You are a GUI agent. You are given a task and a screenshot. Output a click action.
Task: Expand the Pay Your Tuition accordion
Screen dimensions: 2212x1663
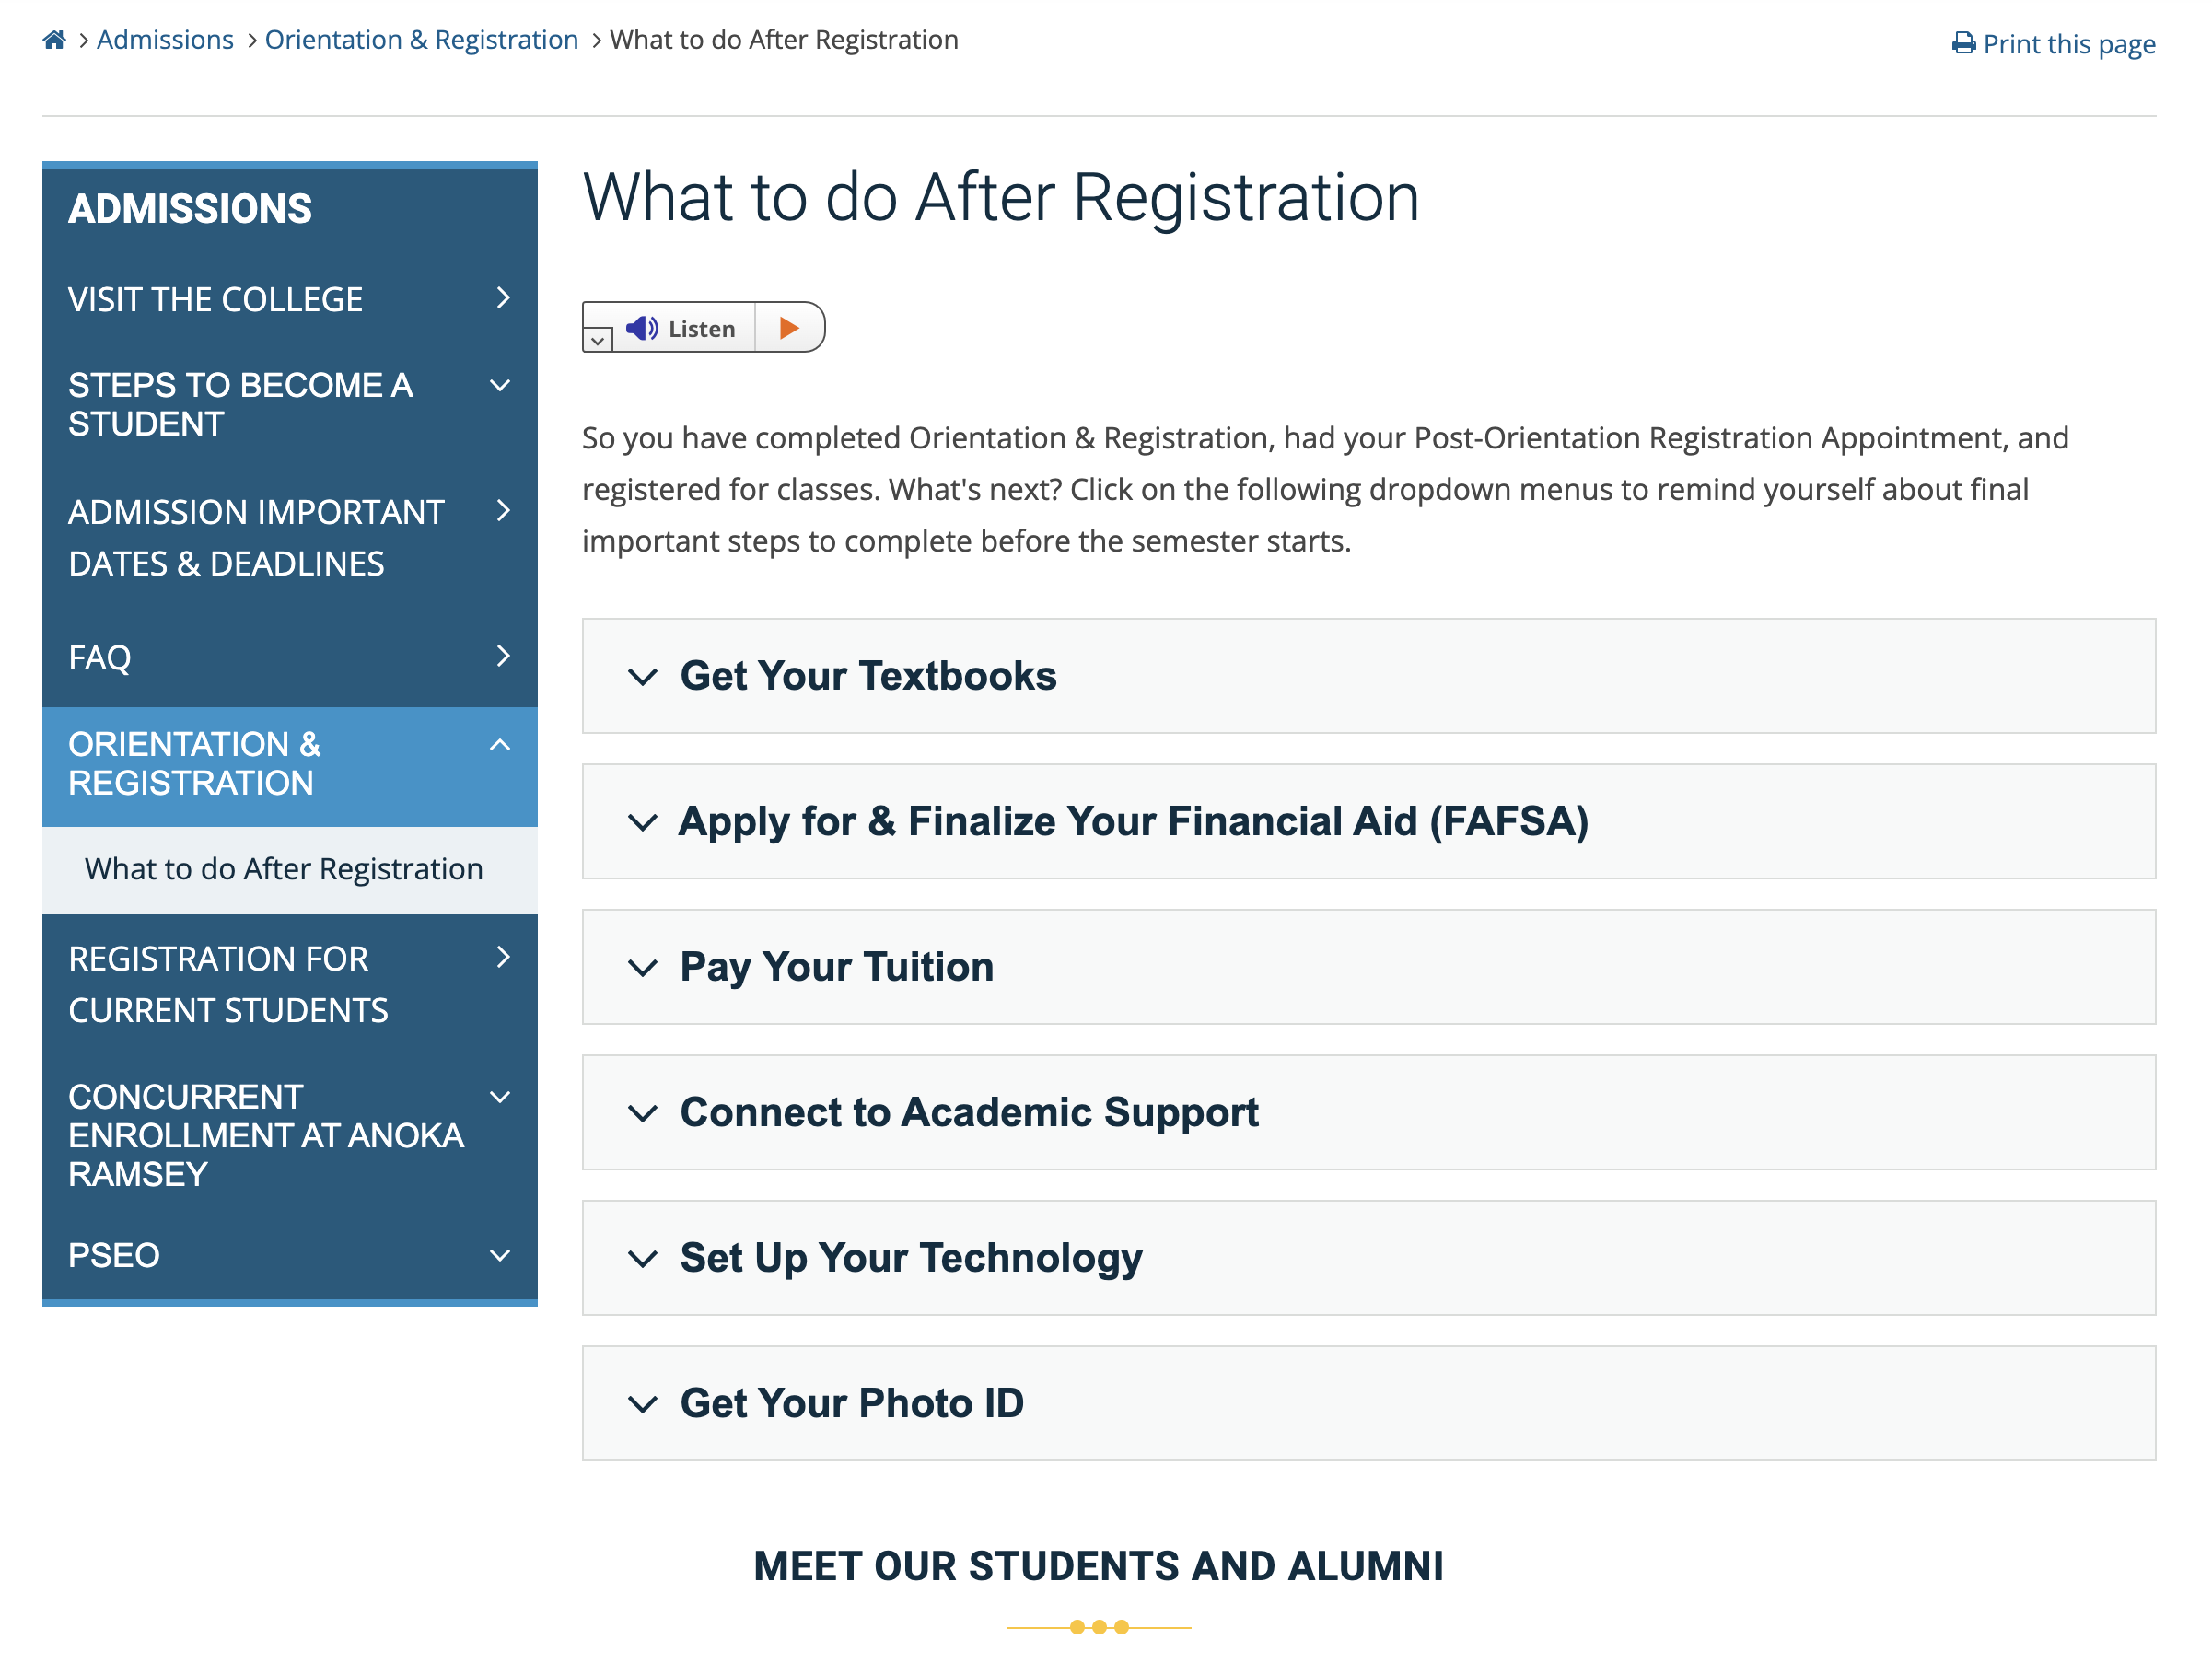[x=1368, y=967]
